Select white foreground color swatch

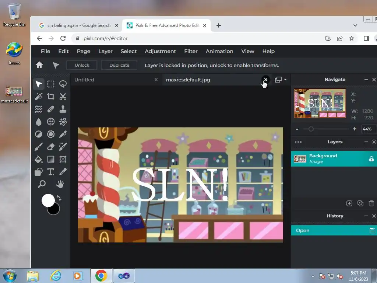[x=47, y=200]
